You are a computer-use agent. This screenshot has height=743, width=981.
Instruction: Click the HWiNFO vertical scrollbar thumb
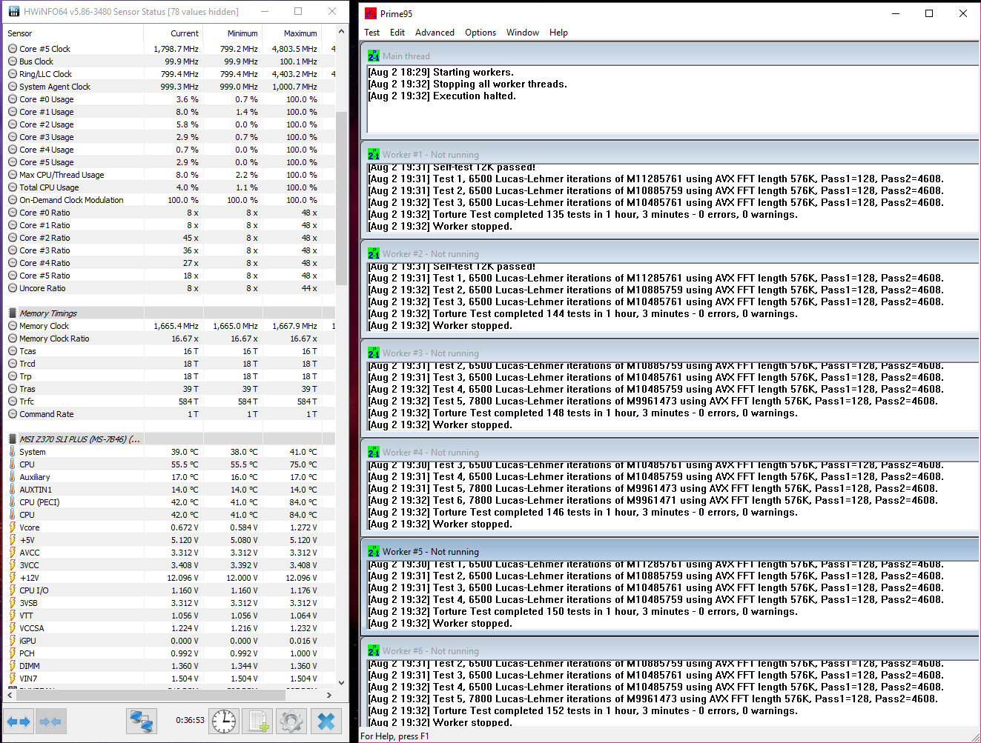342,199
